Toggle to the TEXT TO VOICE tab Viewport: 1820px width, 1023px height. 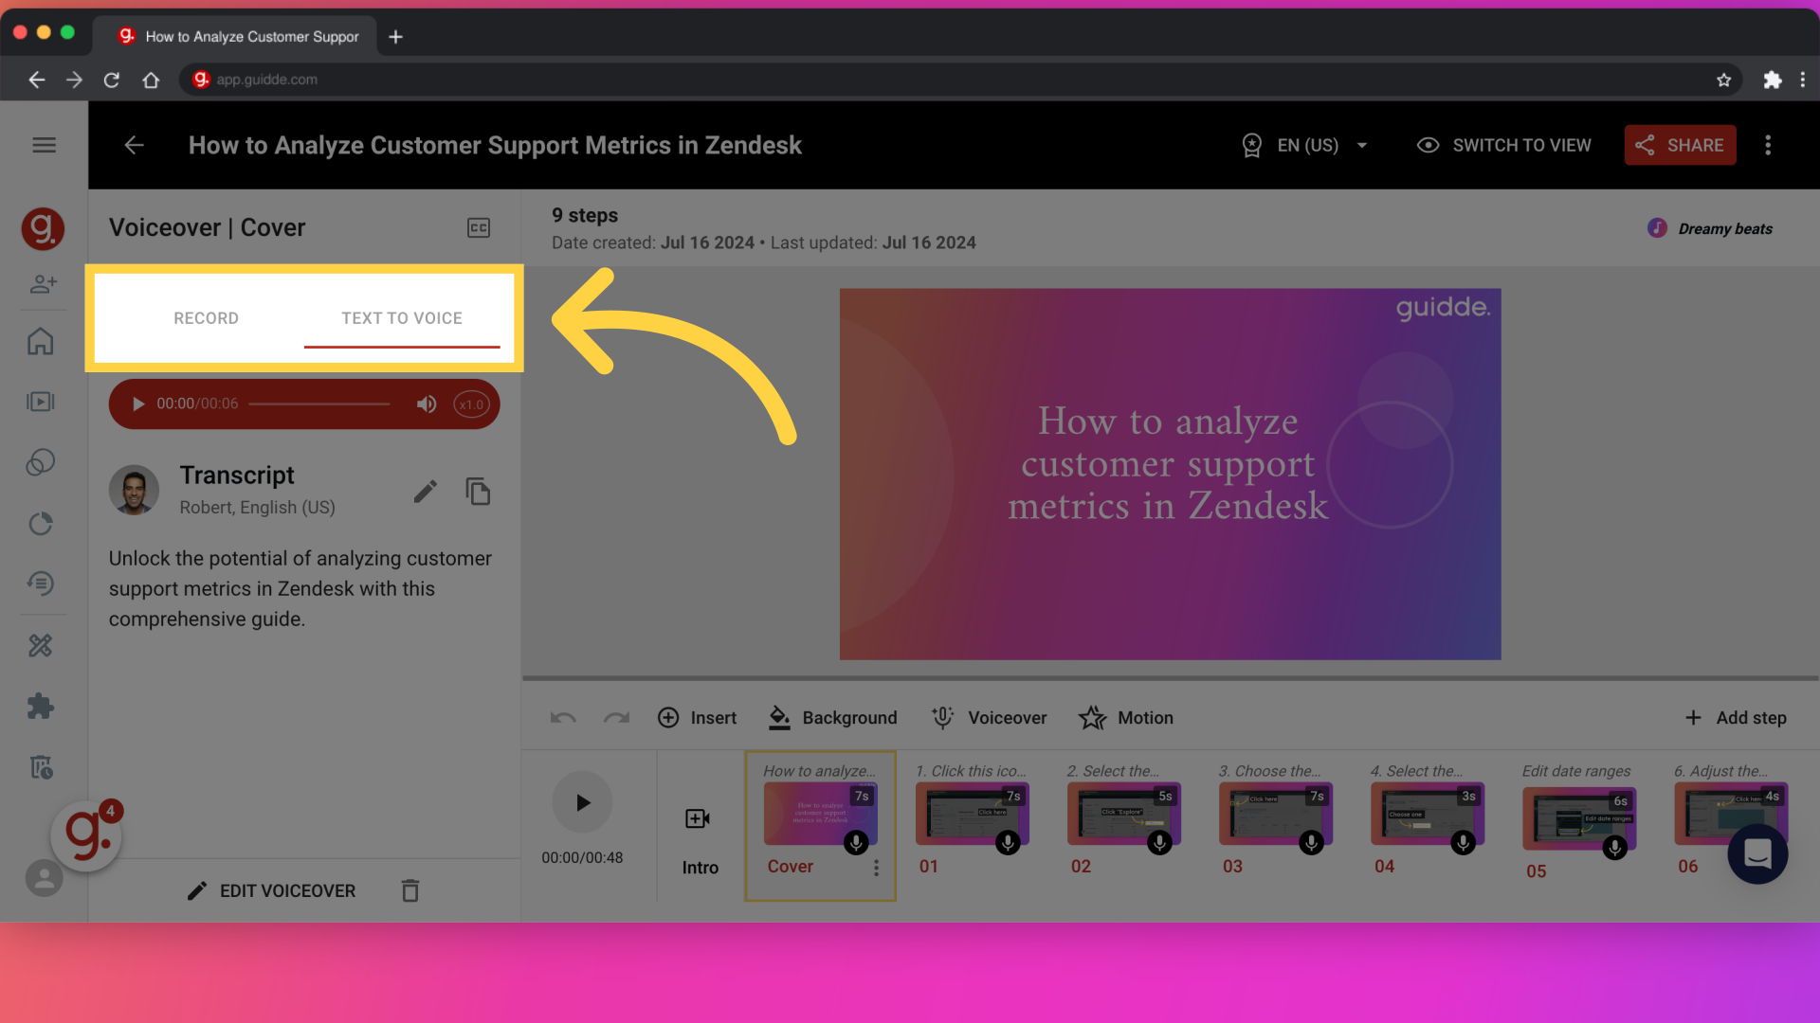pyautogui.click(x=401, y=317)
